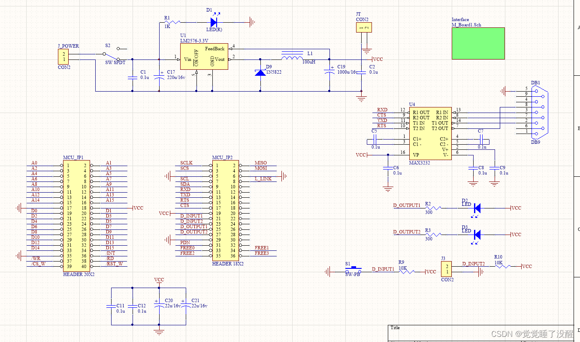The image size is (580, 342).
Task: Select the R1 1K resistor symbol
Action: tap(171, 22)
